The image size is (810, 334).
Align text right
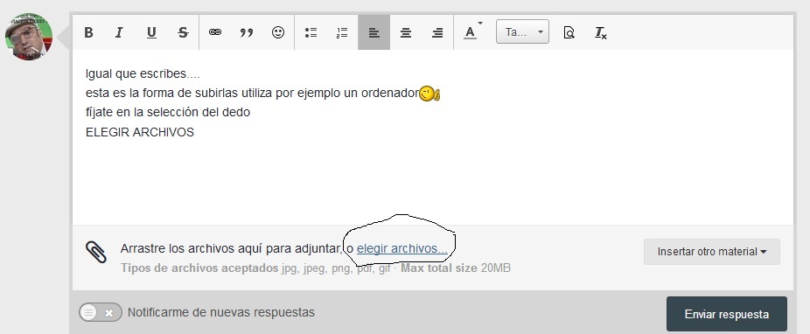(437, 32)
